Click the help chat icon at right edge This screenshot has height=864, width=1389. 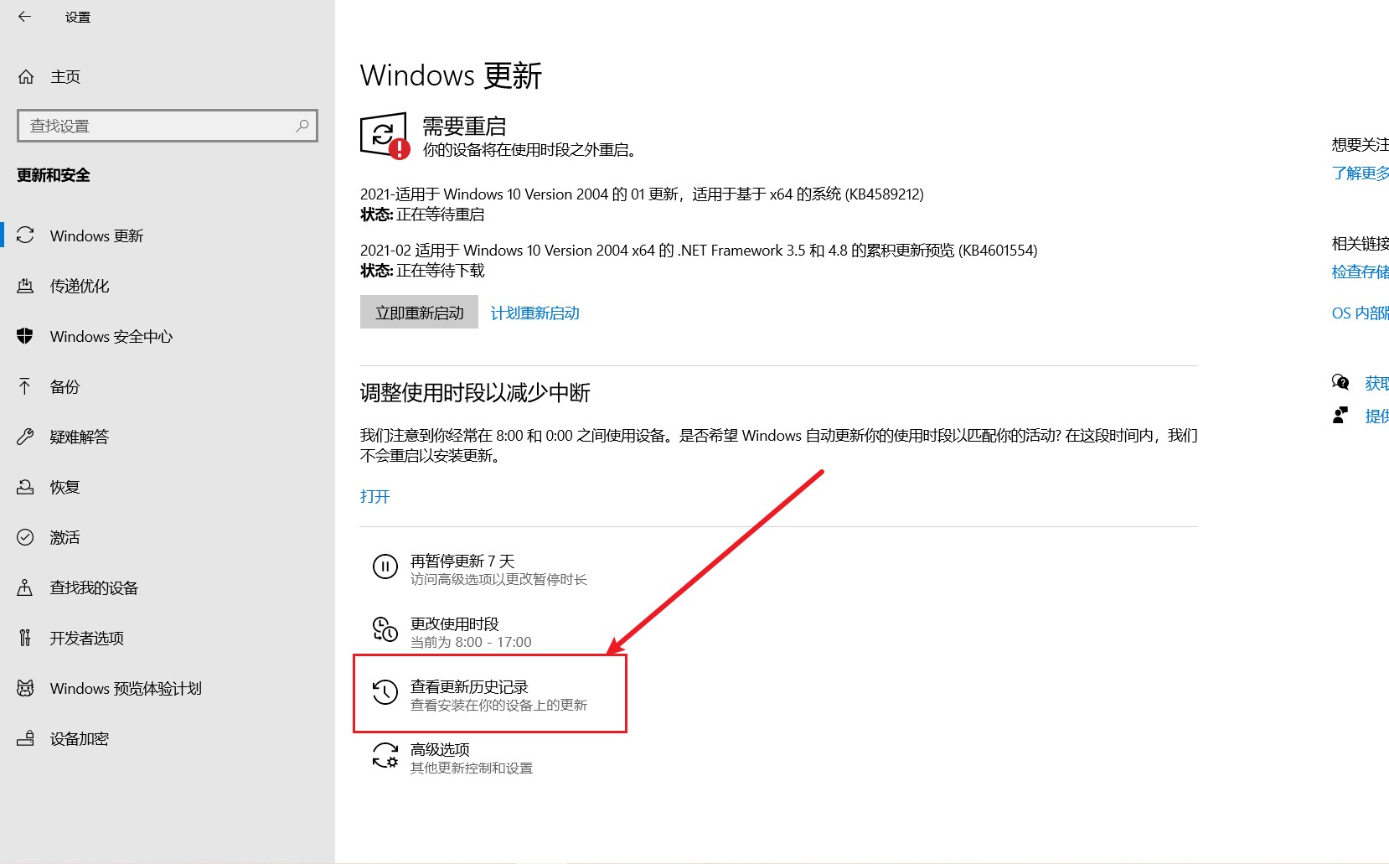click(x=1340, y=383)
